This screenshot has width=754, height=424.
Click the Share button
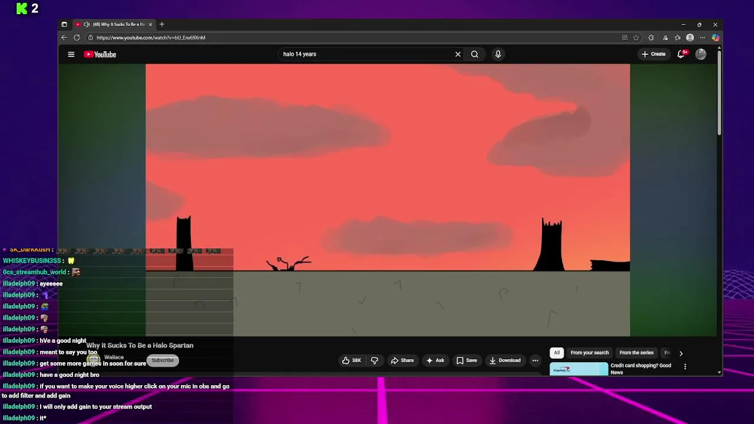coord(402,360)
